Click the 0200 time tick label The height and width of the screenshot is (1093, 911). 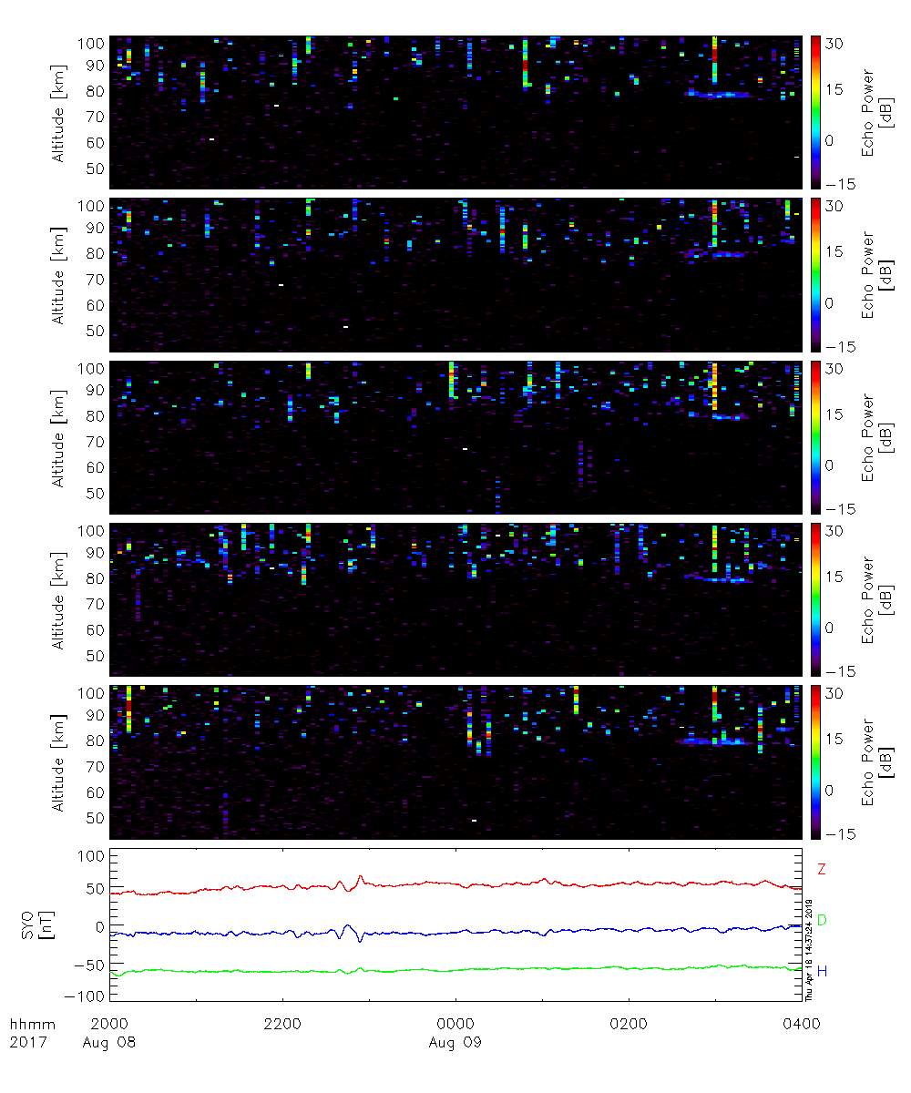click(629, 1024)
